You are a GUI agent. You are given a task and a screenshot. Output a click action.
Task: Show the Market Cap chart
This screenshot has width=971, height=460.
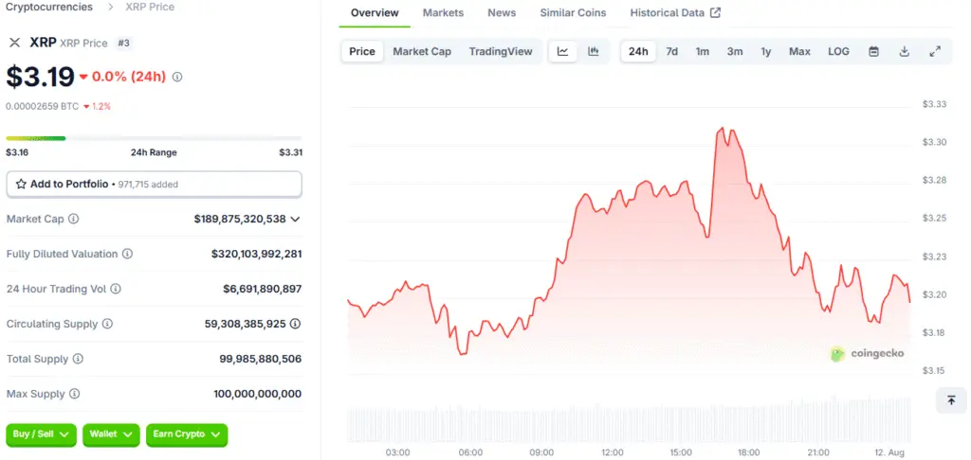tap(422, 52)
